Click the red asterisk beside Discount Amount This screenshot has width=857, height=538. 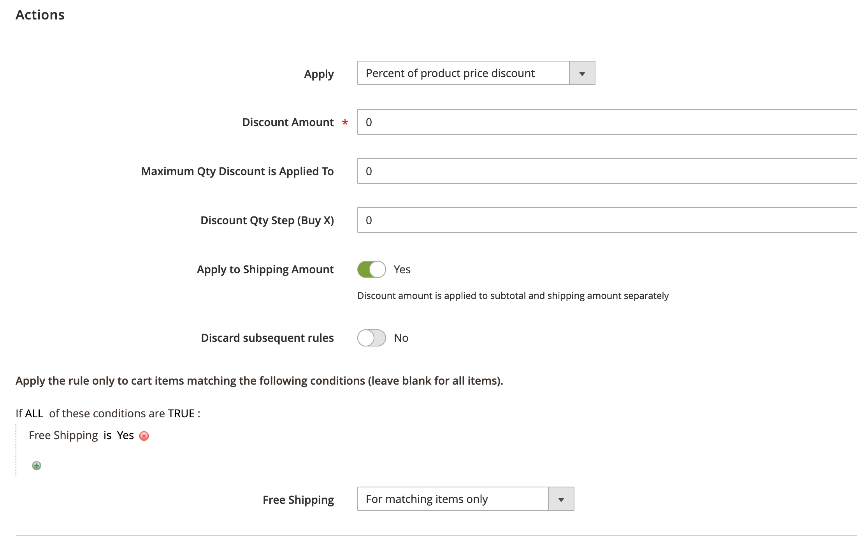pyautogui.click(x=345, y=122)
